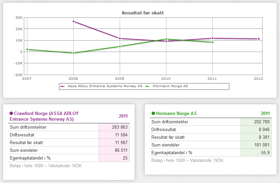This screenshot has height=183, width=280.
Task: Toggle the Hörmann Norge AS legend label
Action: [x=170, y=86]
